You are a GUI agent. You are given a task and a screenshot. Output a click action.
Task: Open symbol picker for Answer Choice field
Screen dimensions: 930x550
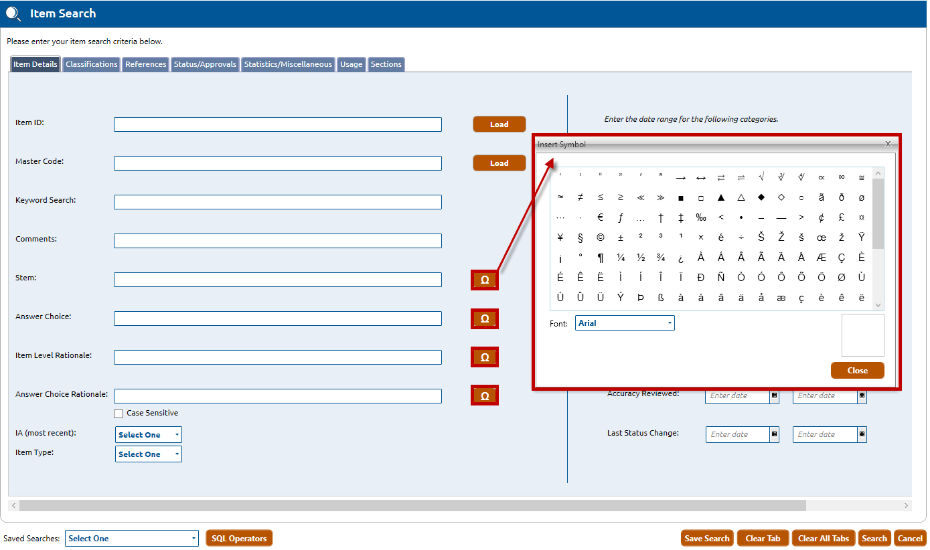click(485, 319)
